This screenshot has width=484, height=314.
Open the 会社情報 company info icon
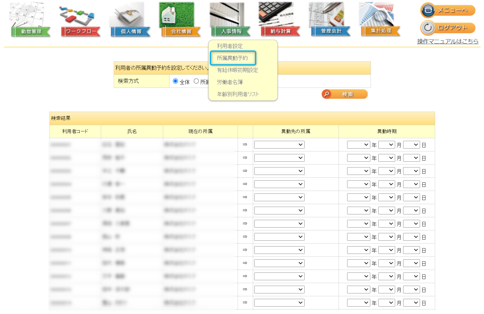[181, 20]
